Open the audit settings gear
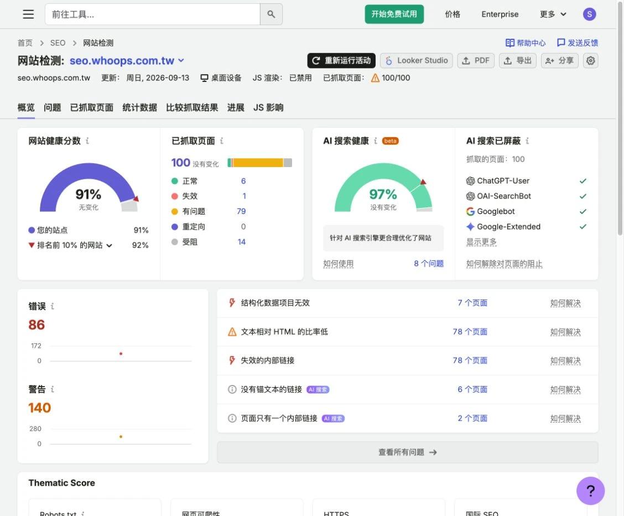This screenshot has height=516, width=624. tap(591, 60)
